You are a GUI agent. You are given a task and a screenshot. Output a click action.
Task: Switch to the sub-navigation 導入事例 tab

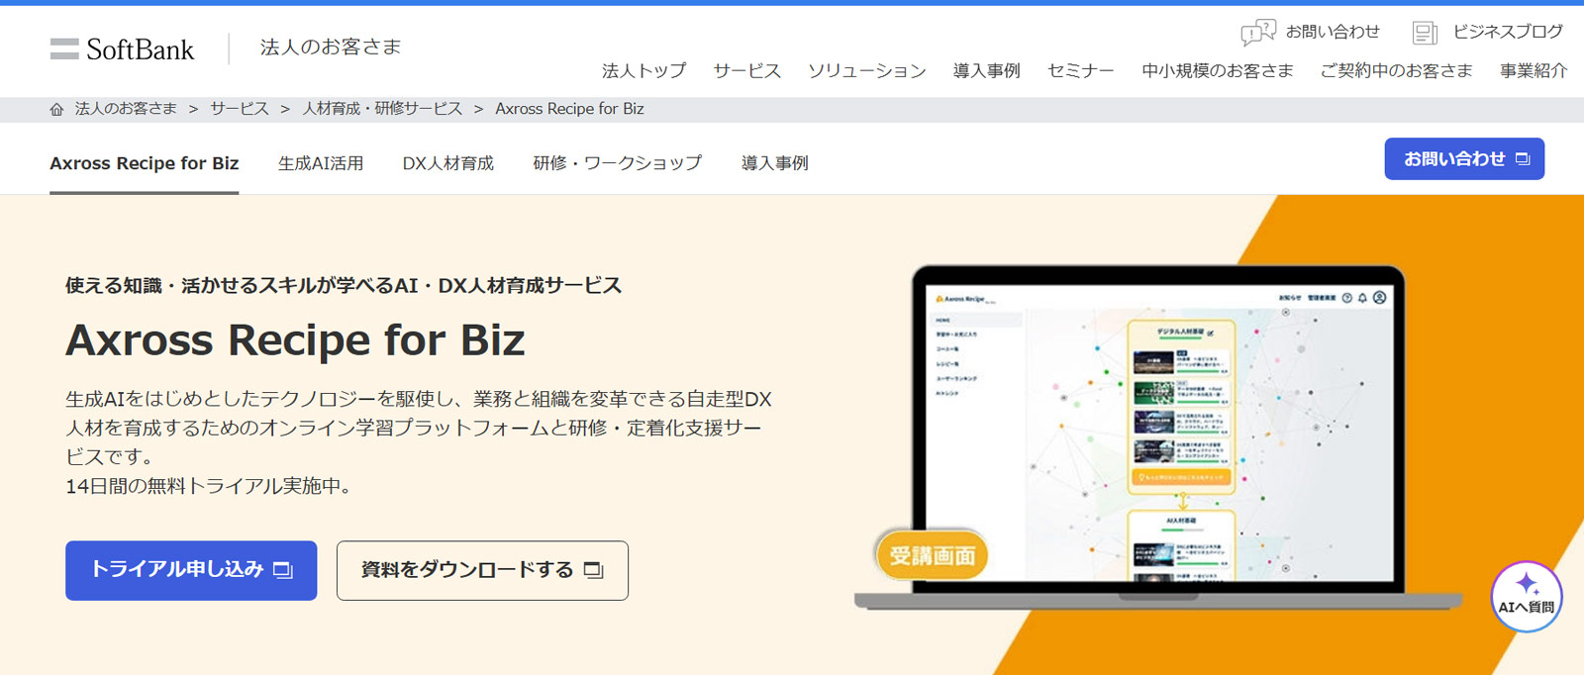point(774,163)
